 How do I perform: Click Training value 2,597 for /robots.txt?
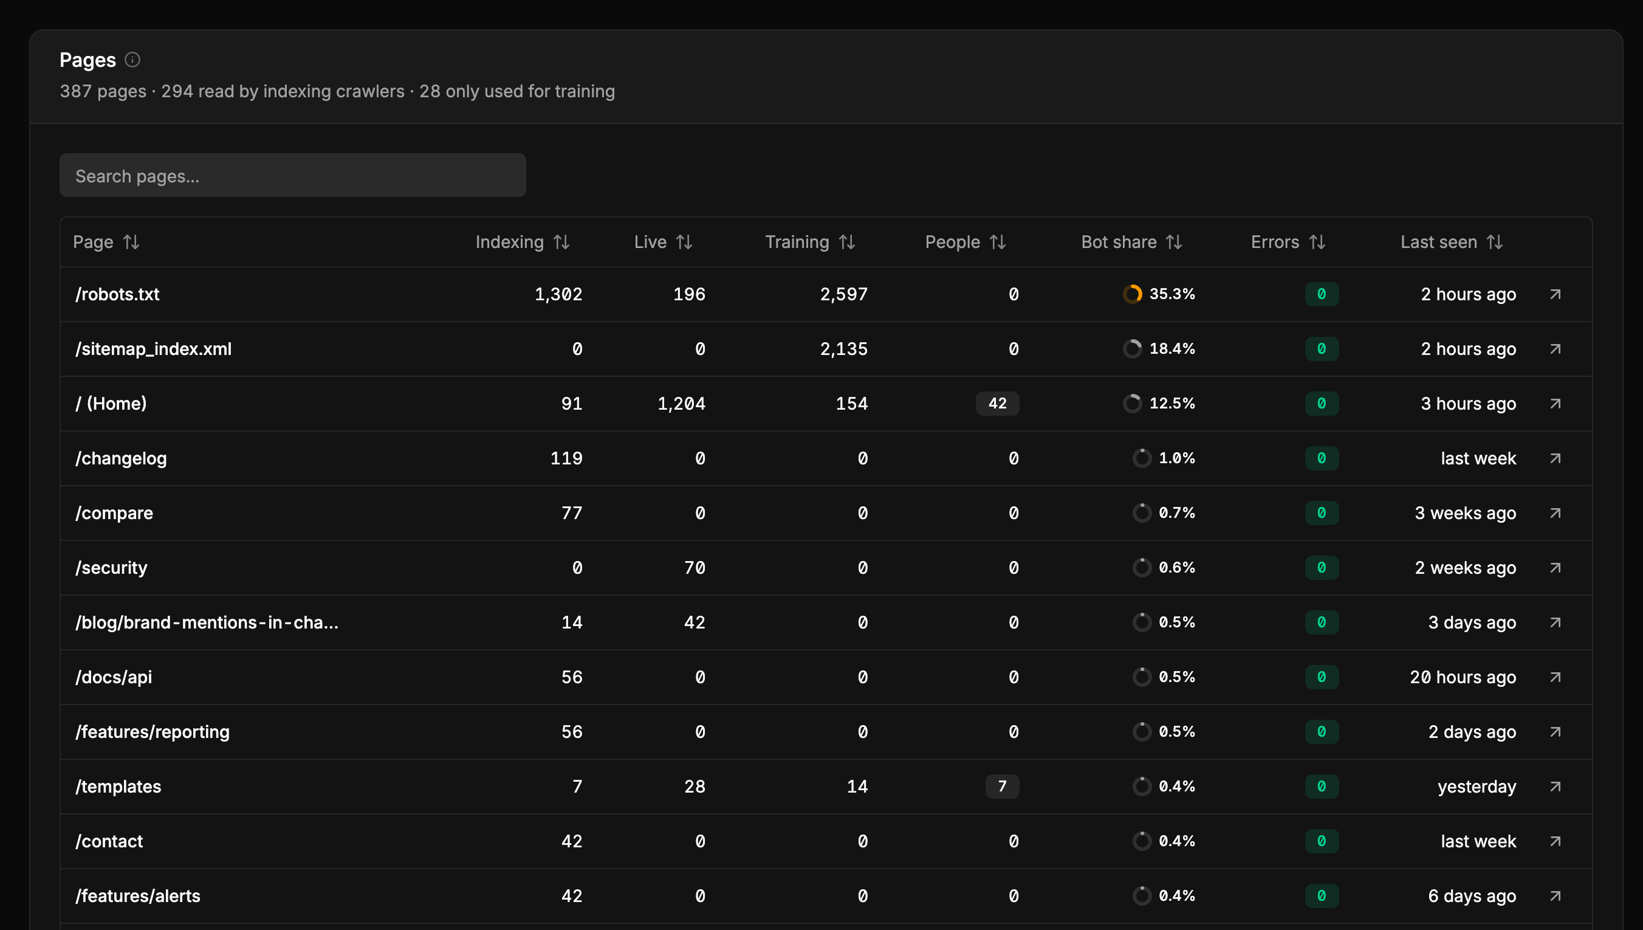tap(844, 294)
